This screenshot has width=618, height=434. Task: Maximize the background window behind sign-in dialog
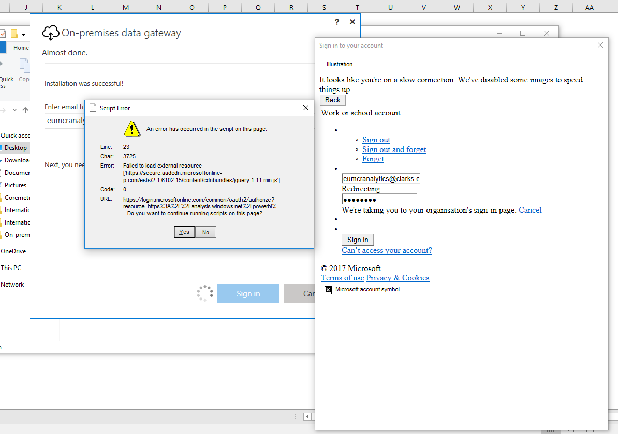(523, 33)
